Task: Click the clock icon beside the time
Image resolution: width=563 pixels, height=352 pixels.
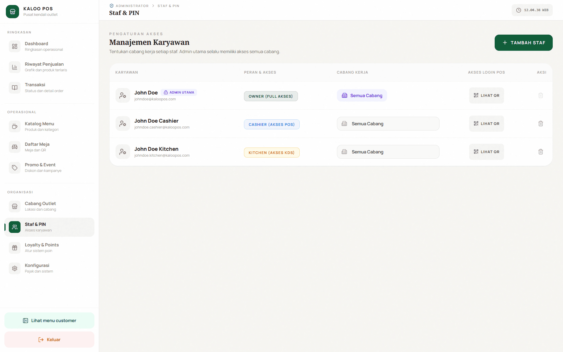Action: pos(518,10)
